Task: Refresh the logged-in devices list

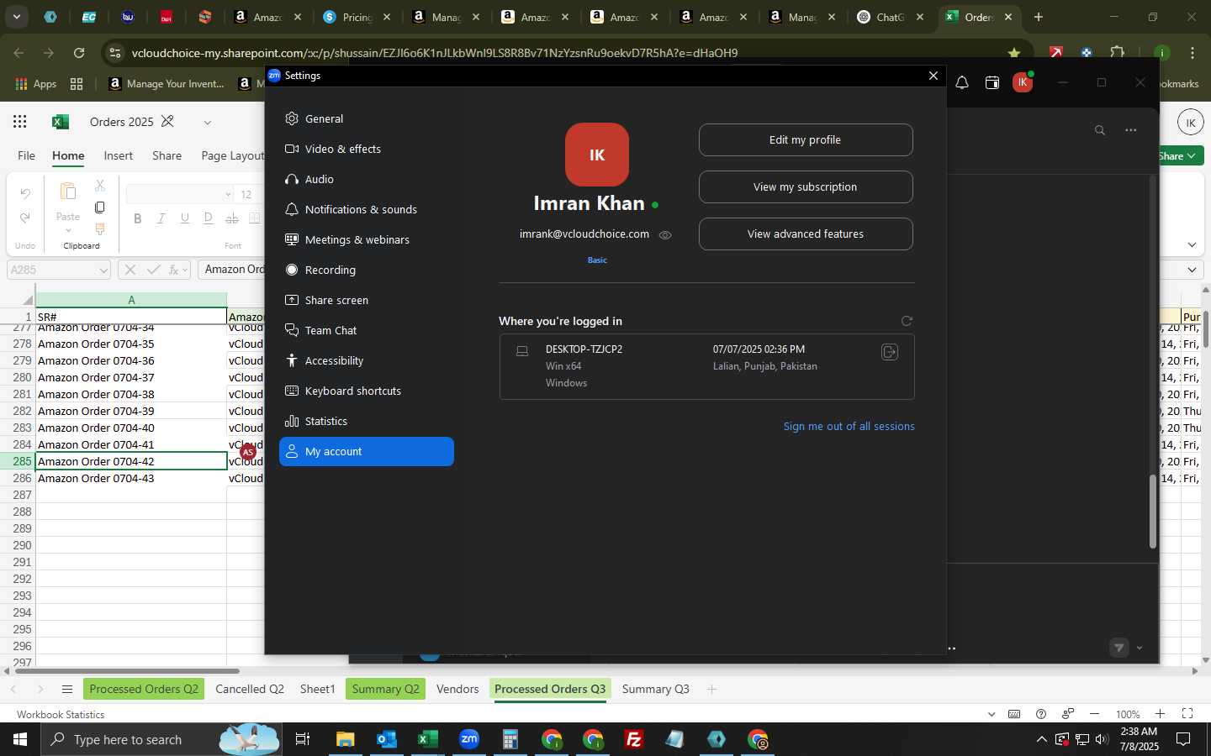Action: pos(907,321)
